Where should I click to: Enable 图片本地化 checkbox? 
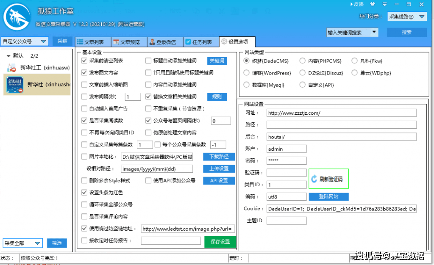click(x=84, y=156)
